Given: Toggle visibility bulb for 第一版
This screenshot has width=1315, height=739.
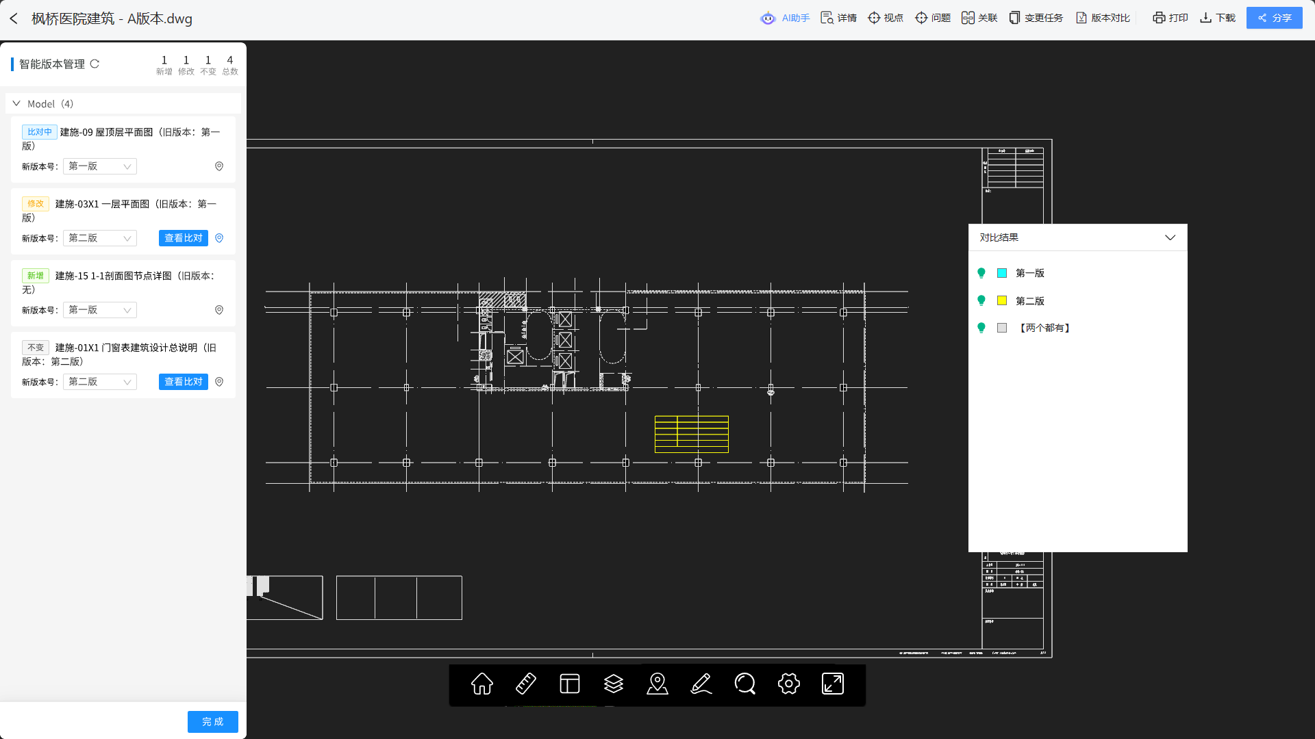Looking at the screenshot, I should coord(981,273).
